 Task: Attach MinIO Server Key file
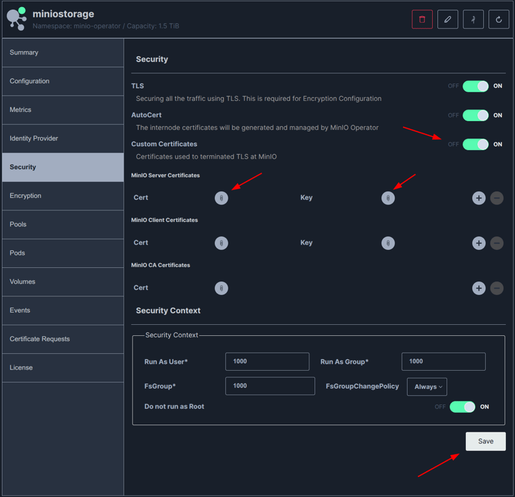388,198
